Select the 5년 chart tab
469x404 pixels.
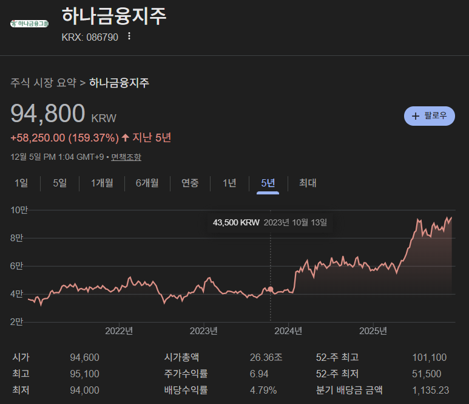click(x=268, y=183)
